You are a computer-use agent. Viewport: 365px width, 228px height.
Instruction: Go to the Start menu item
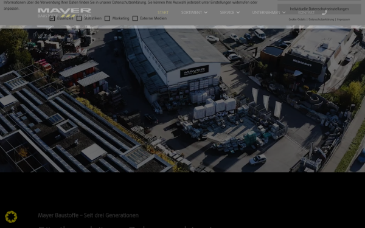163,13
